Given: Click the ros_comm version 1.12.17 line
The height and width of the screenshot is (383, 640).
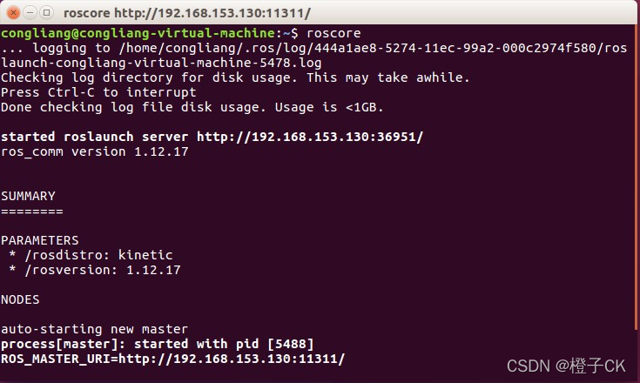Looking at the screenshot, I should pos(95,151).
